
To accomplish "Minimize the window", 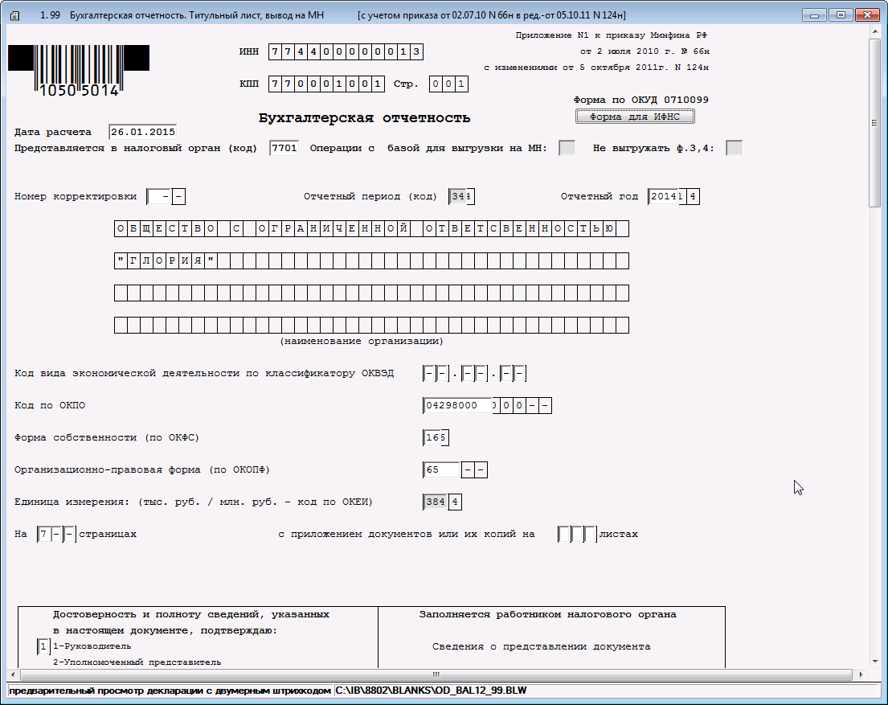I will pos(814,15).
